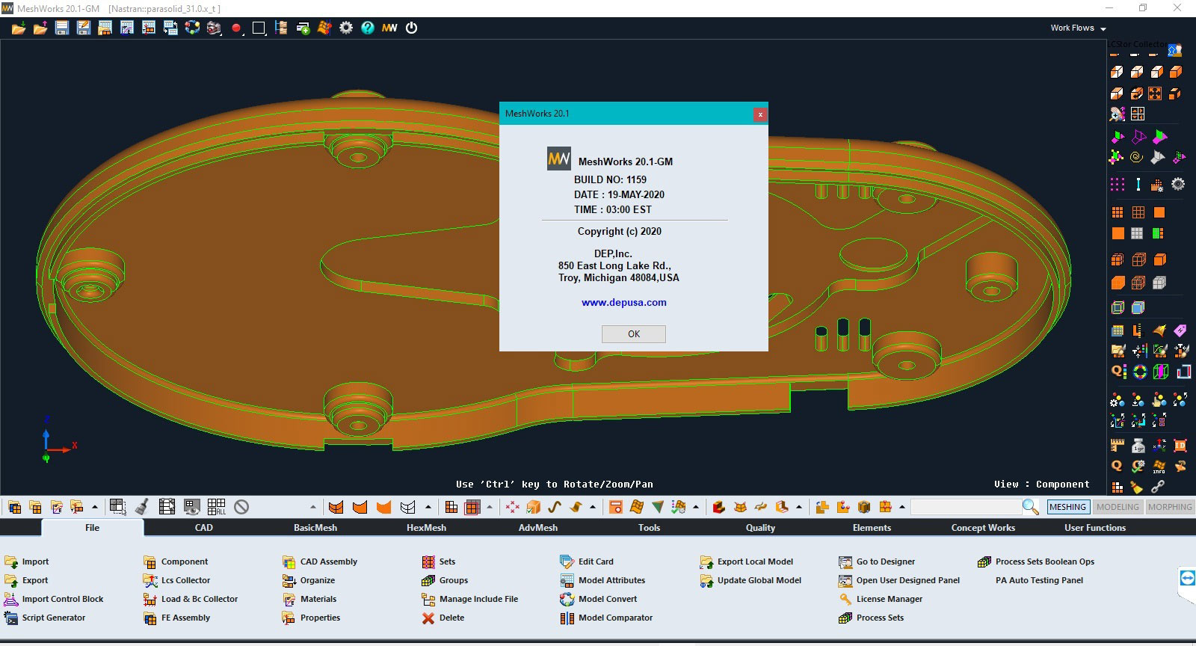The height and width of the screenshot is (646, 1196).
Task: Expand the arrow beside the red-bordered grid icon
Action: 489,507
